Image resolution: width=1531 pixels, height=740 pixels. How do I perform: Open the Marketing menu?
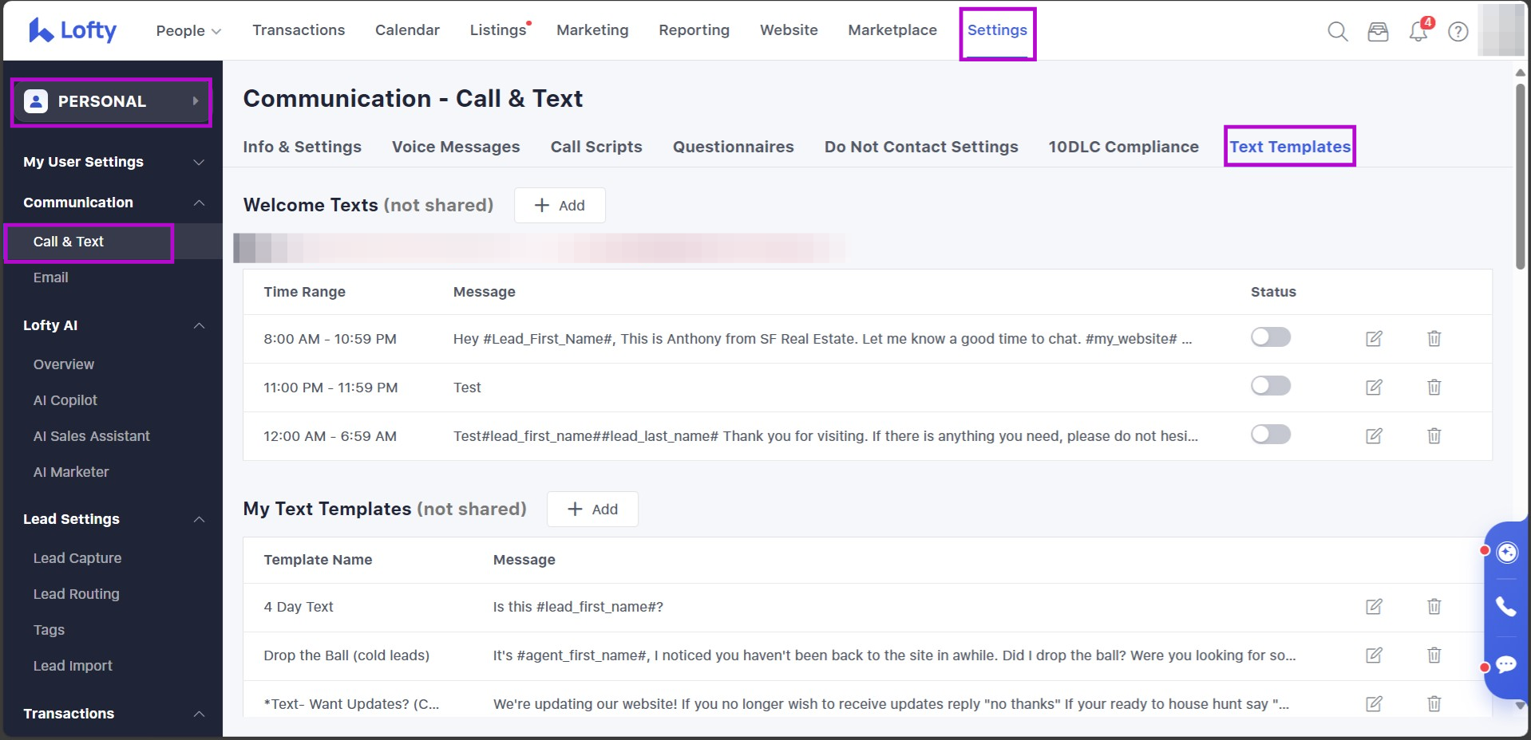click(592, 30)
